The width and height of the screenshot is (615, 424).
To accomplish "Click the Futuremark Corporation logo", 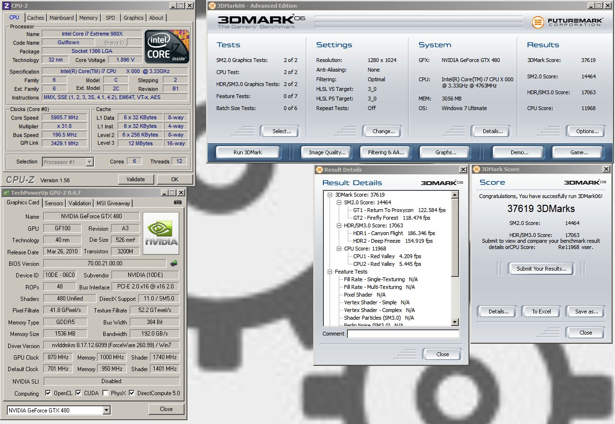I will [x=566, y=22].
